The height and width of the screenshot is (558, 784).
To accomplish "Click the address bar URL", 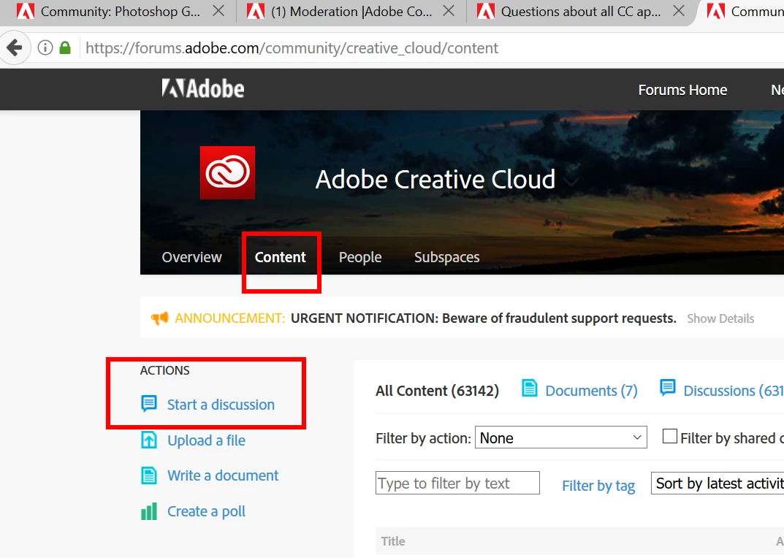I will [292, 48].
